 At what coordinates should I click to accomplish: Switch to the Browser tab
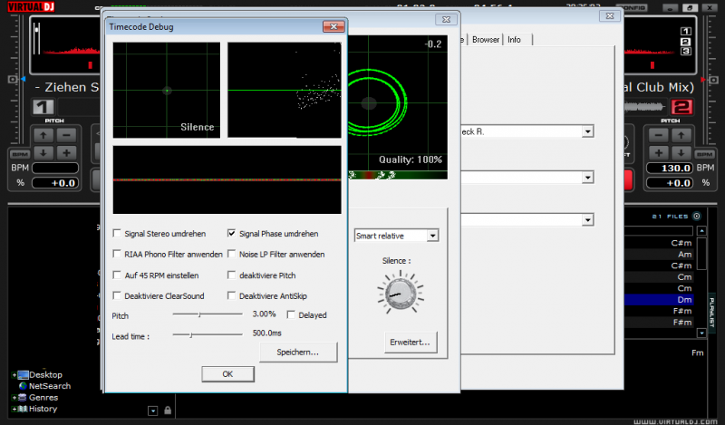click(486, 40)
